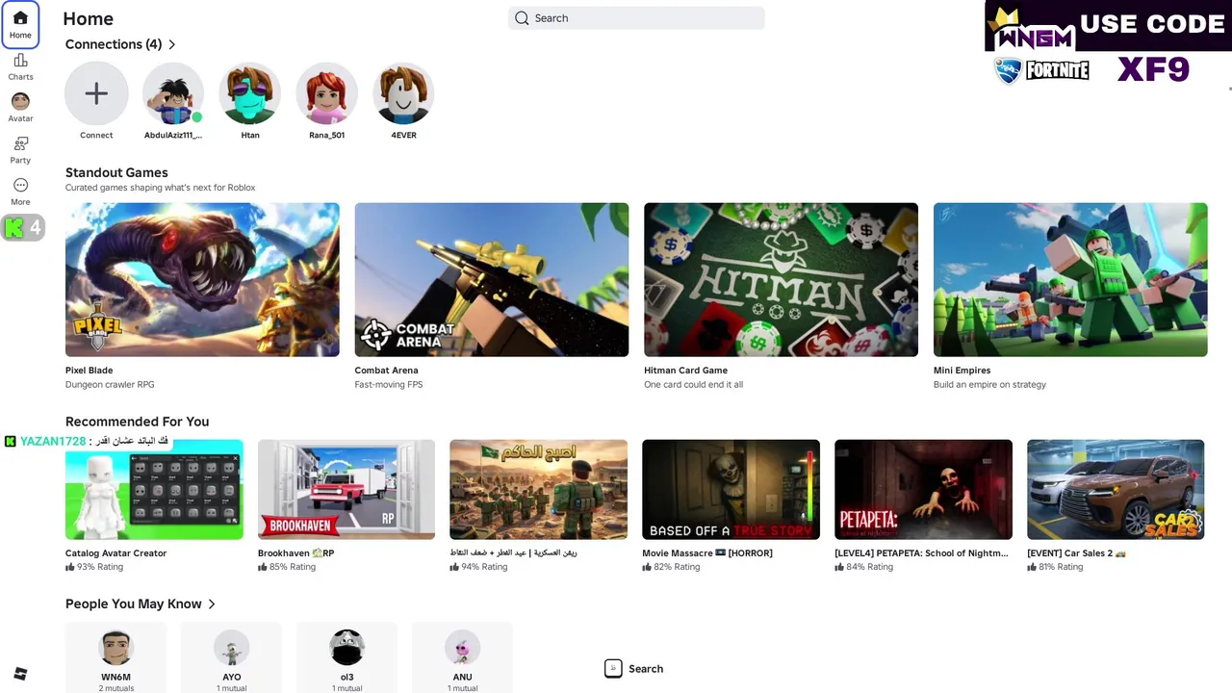Viewport: 1232px width, 693px height.
Task: Click the Catalog Avatar Creator title
Action: (116, 553)
